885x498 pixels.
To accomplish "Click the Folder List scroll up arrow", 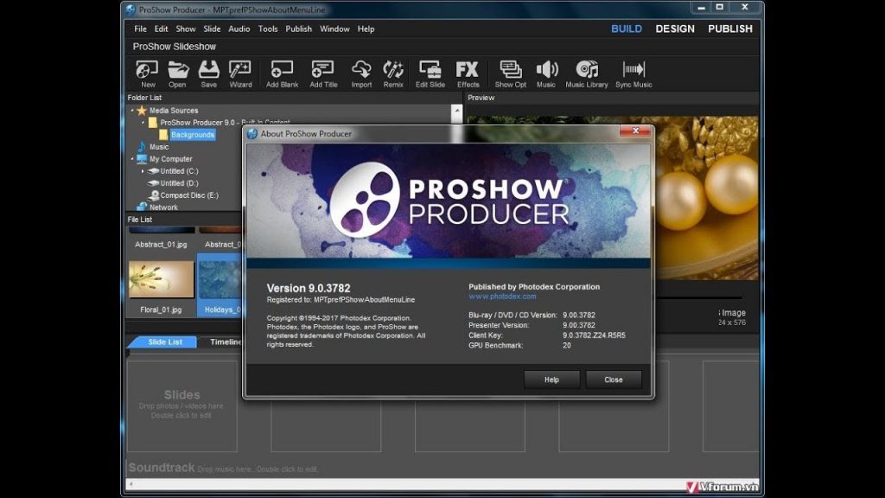I will tap(457, 110).
